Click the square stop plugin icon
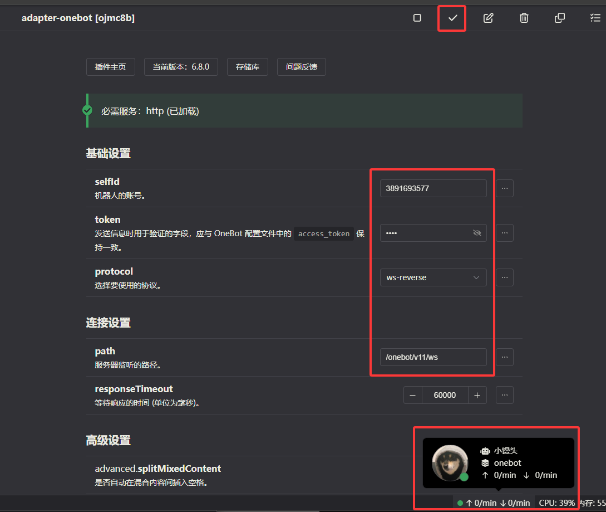The width and height of the screenshot is (606, 512). 417,18
